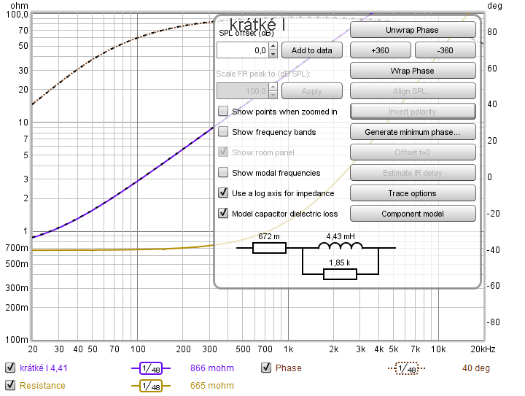Click the 4,43 mH inductor symbol
525x396 pixels.
341,246
